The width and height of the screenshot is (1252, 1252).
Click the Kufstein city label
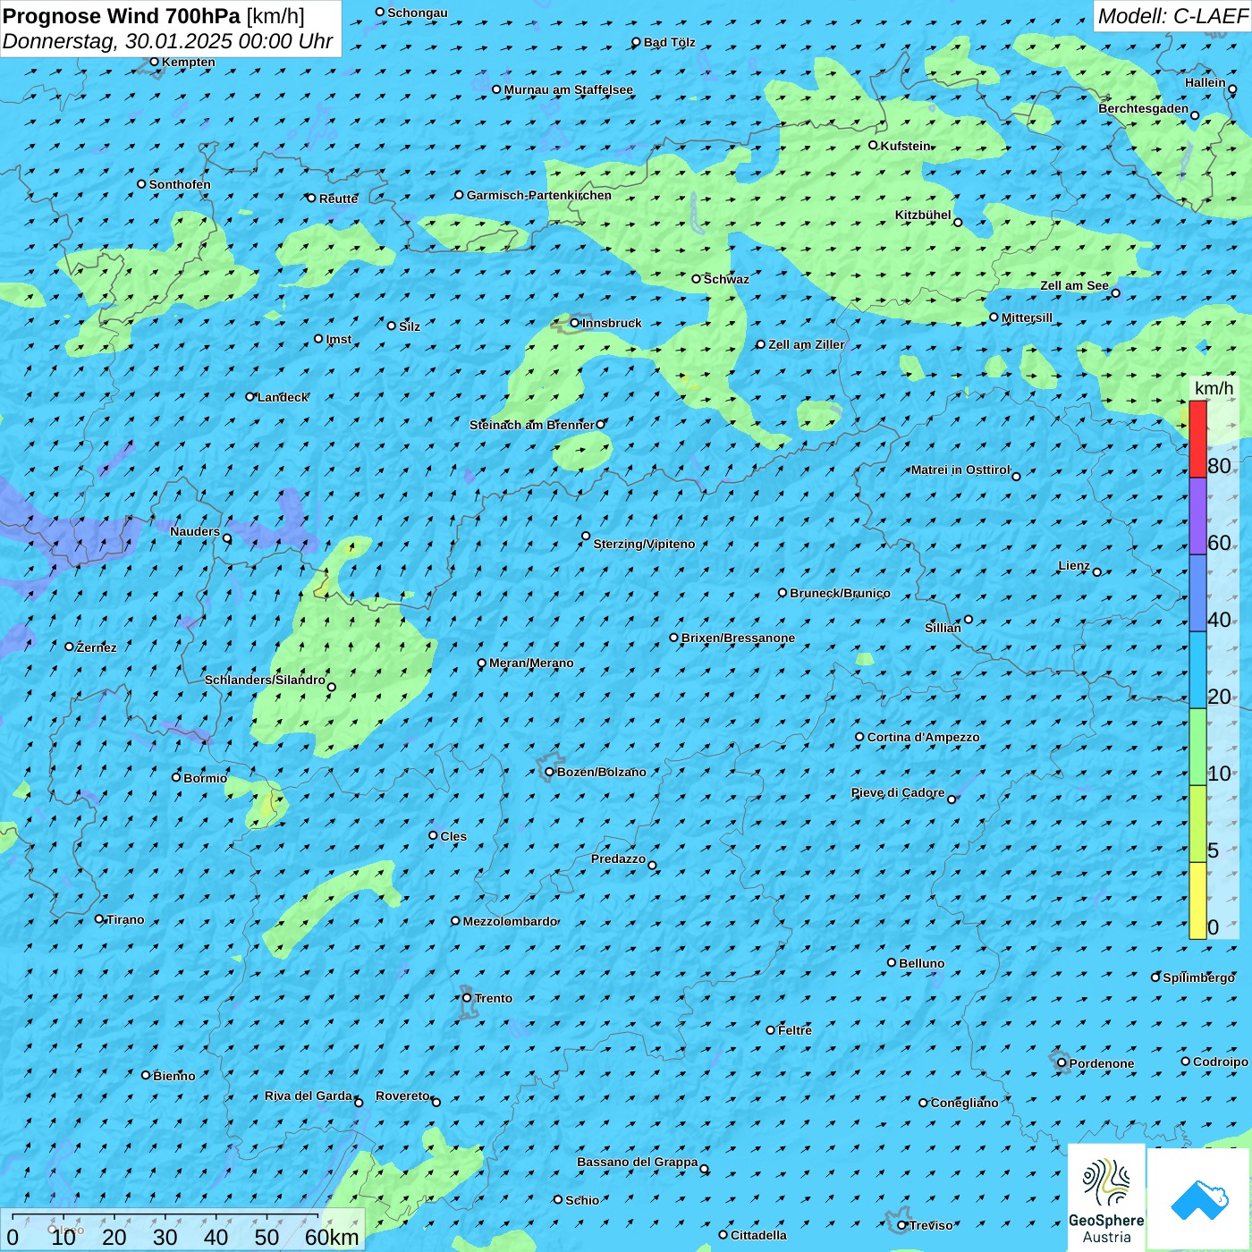point(905,146)
